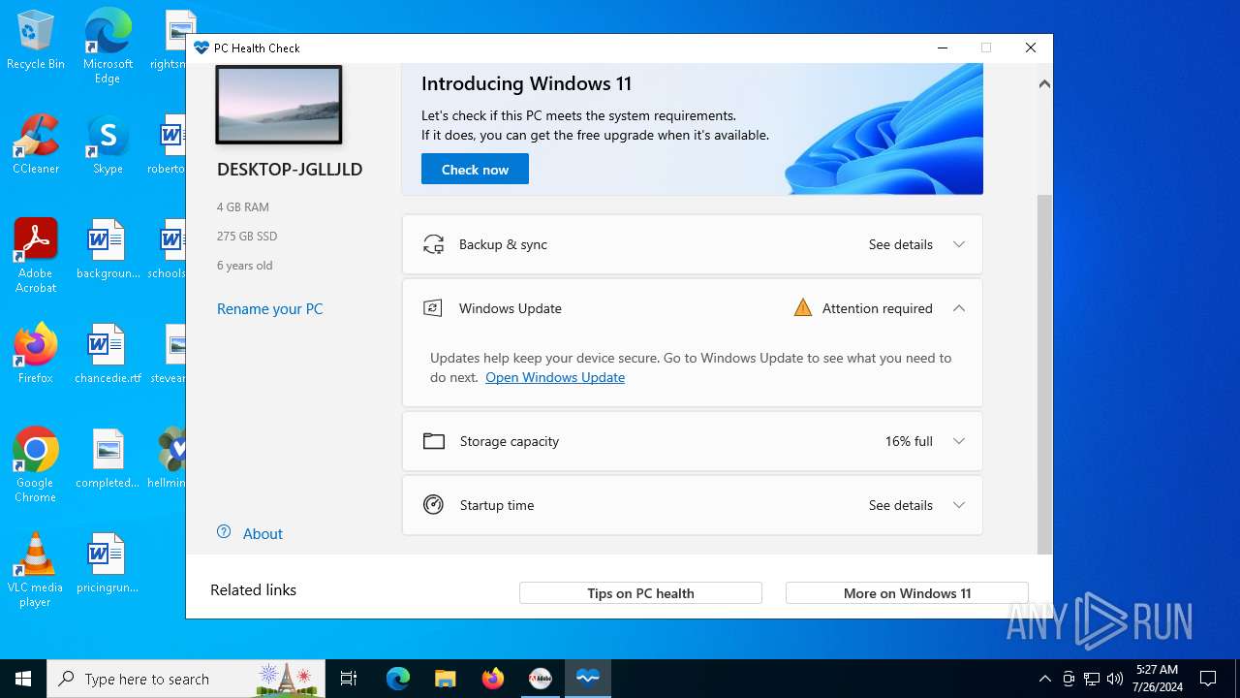
Task: Click More on Windows 11 button
Action: [907, 593]
